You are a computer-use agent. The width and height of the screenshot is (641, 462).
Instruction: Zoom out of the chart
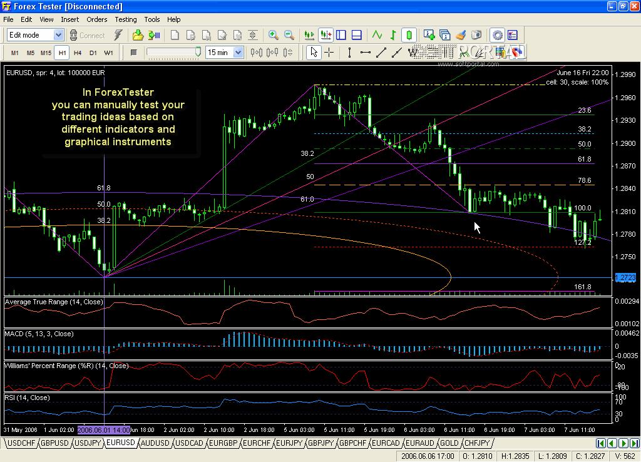[289, 35]
